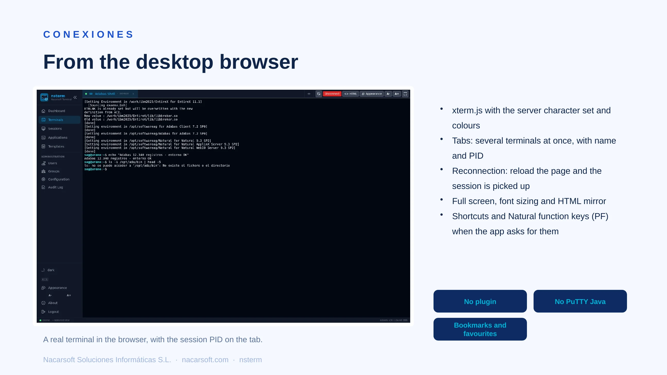Switch language using the ES flag toggle
Screen dimensions: 667x375
pyautogui.click(x=45, y=279)
